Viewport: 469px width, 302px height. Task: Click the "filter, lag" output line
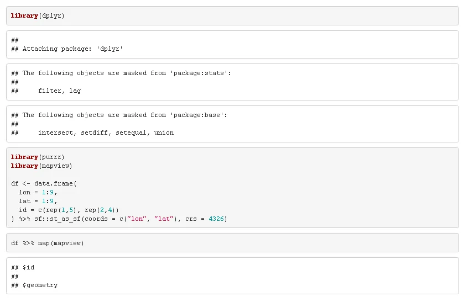click(59, 91)
